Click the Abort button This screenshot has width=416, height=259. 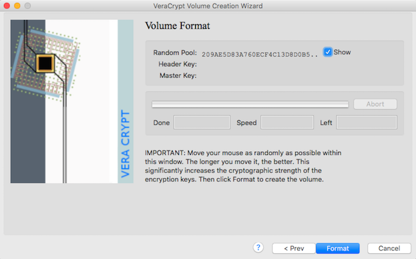(x=375, y=104)
